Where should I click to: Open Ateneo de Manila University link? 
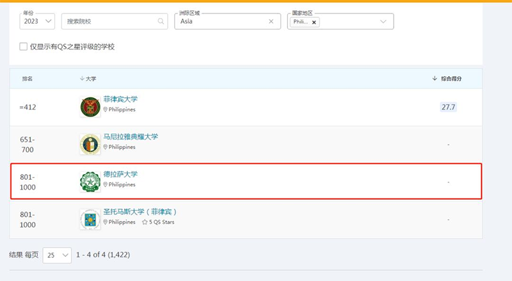tap(131, 136)
